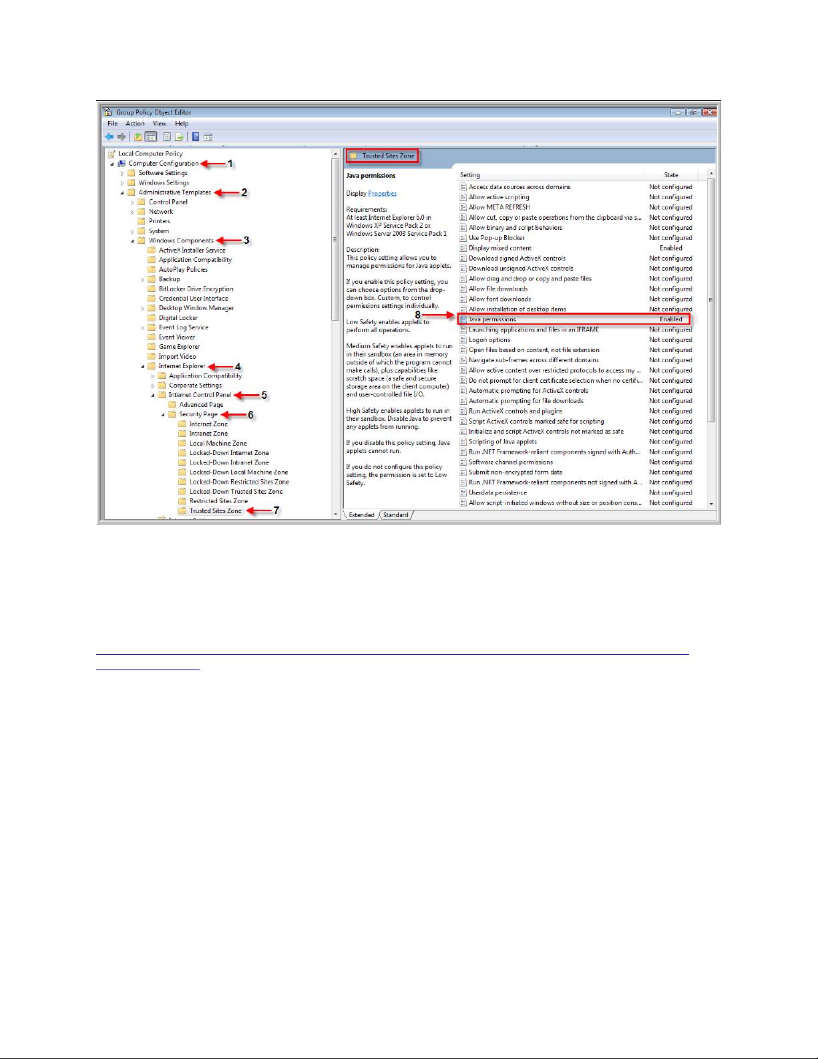Viewport: 818px width, 1059px height.
Task: Expand the Software Settings tree node
Action: 122,173
